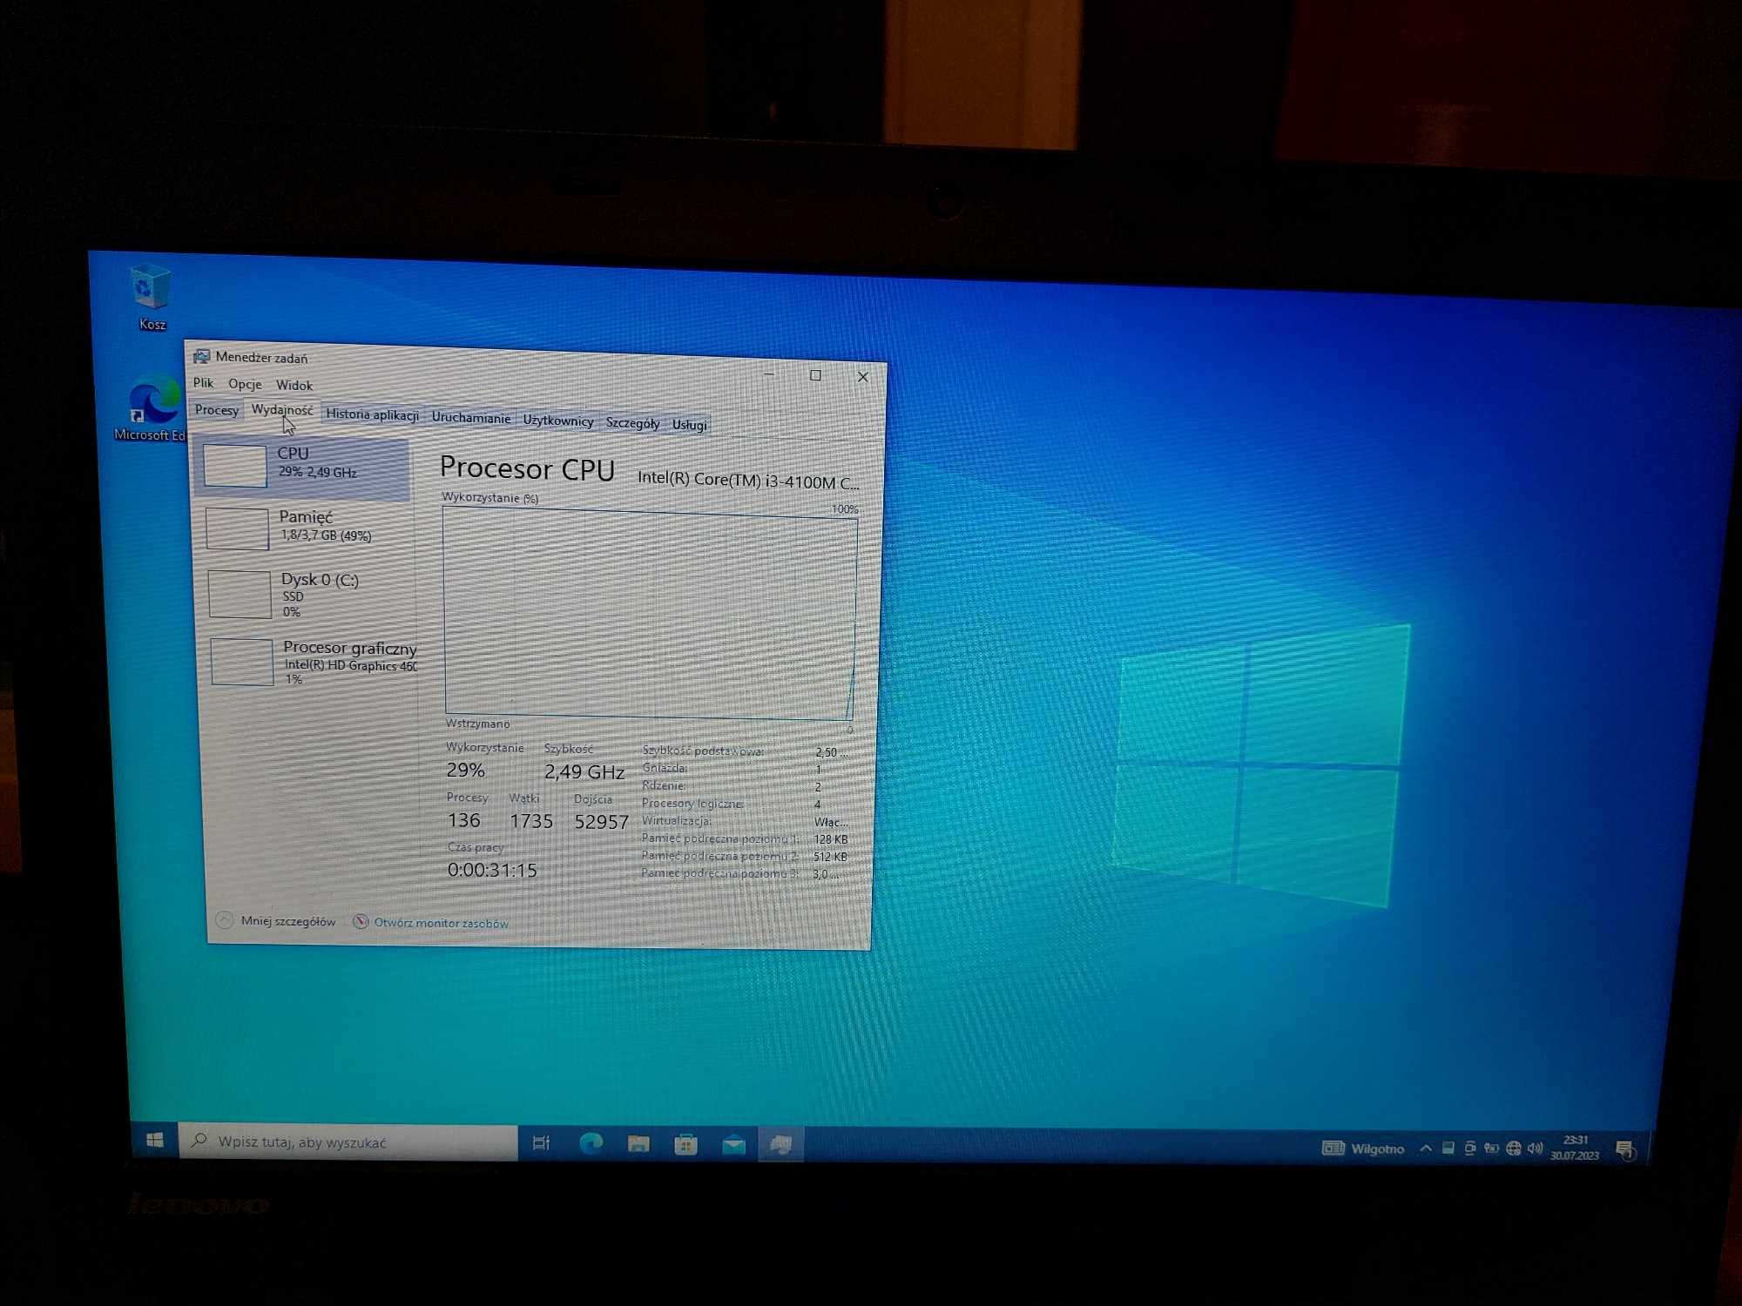This screenshot has width=1742, height=1306.
Task: Click the Procesor graficzny mini graph thumbnail
Action: pyautogui.click(x=242, y=662)
